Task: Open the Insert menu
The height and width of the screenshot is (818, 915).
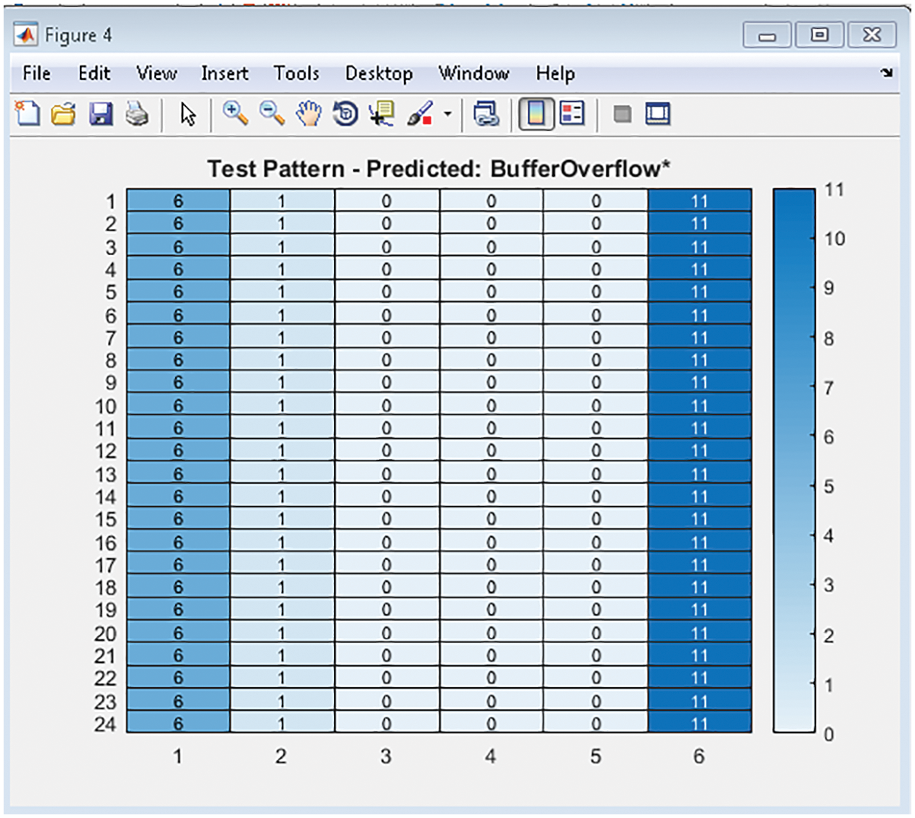Action: click(x=224, y=73)
